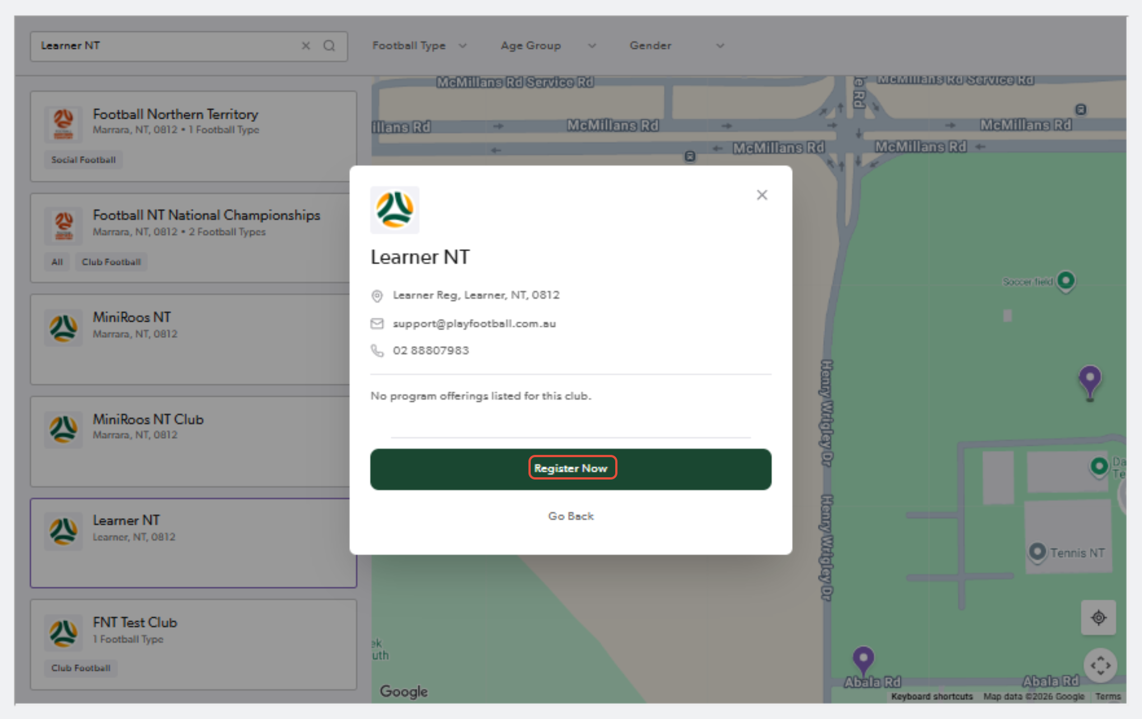Select the Football NT National Championships card
This screenshot has height=719, width=1142.
point(193,238)
